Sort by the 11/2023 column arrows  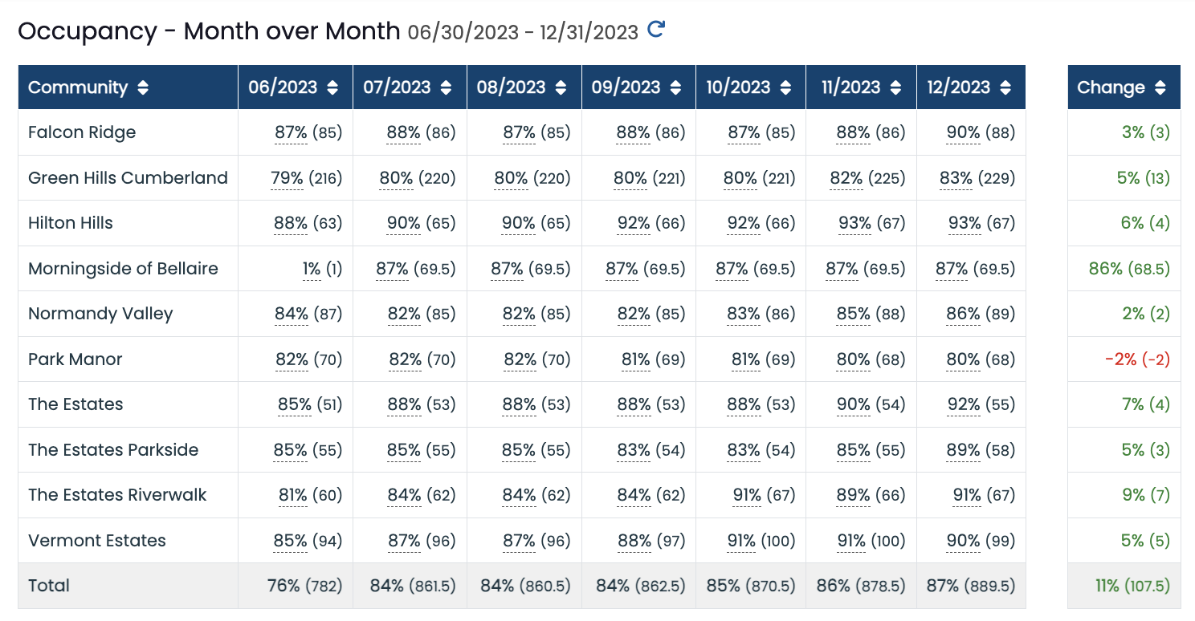tap(899, 87)
